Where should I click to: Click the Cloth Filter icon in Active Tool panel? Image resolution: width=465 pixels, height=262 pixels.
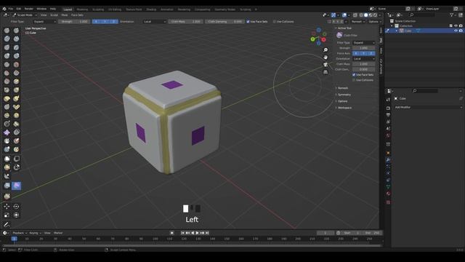tap(339, 36)
